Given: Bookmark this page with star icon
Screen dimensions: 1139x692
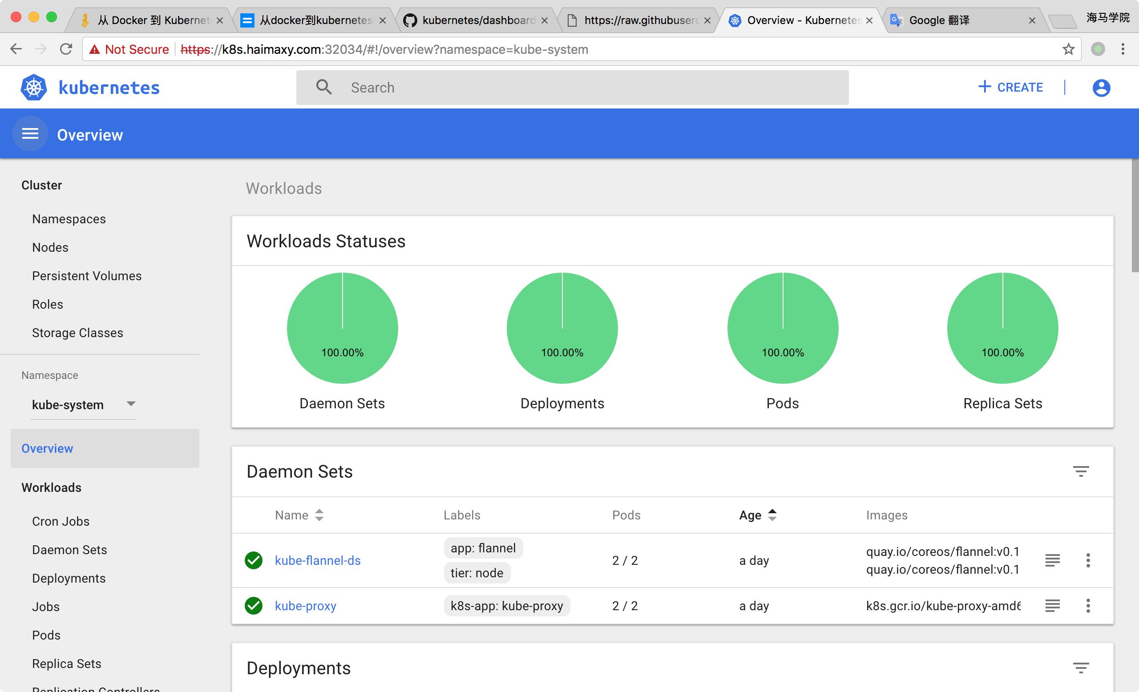Looking at the screenshot, I should (1068, 49).
